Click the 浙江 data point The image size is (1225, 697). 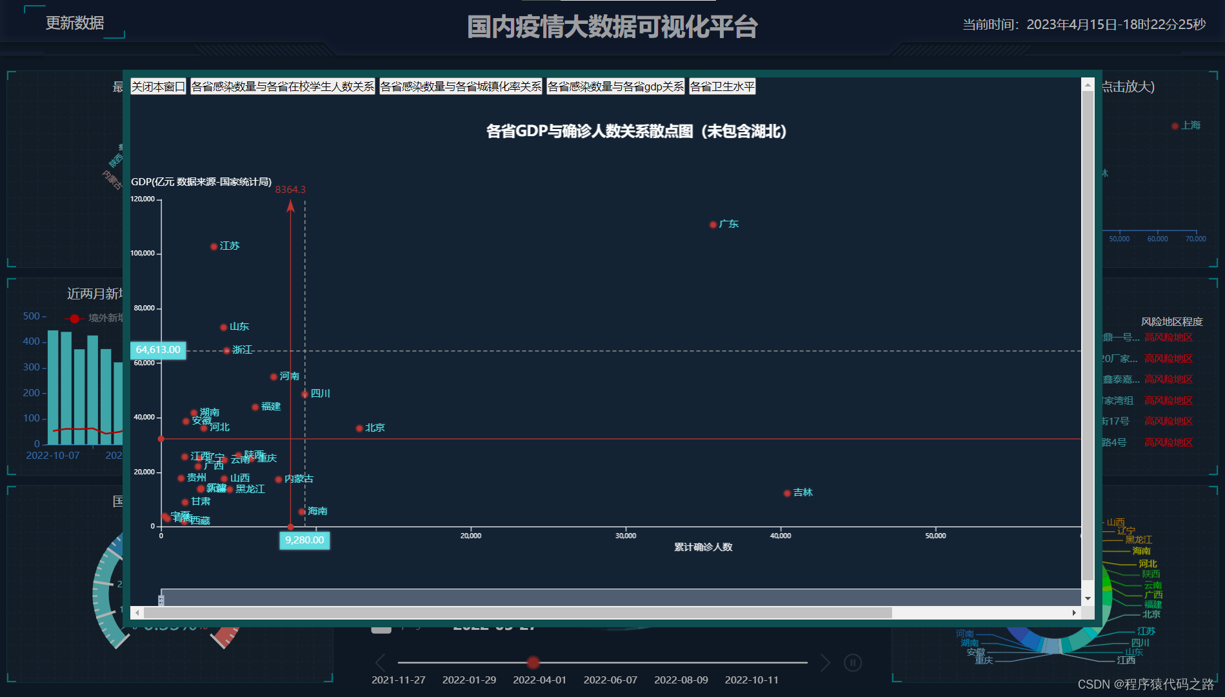[226, 350]
